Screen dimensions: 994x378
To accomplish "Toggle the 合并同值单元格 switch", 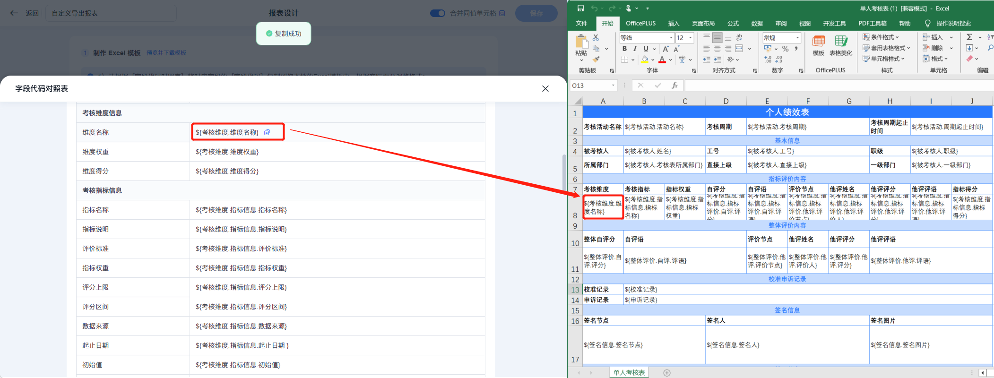I will (438, 13).
